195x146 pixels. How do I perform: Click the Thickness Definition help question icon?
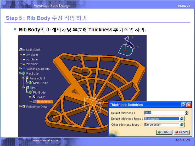tap(183, 105)
